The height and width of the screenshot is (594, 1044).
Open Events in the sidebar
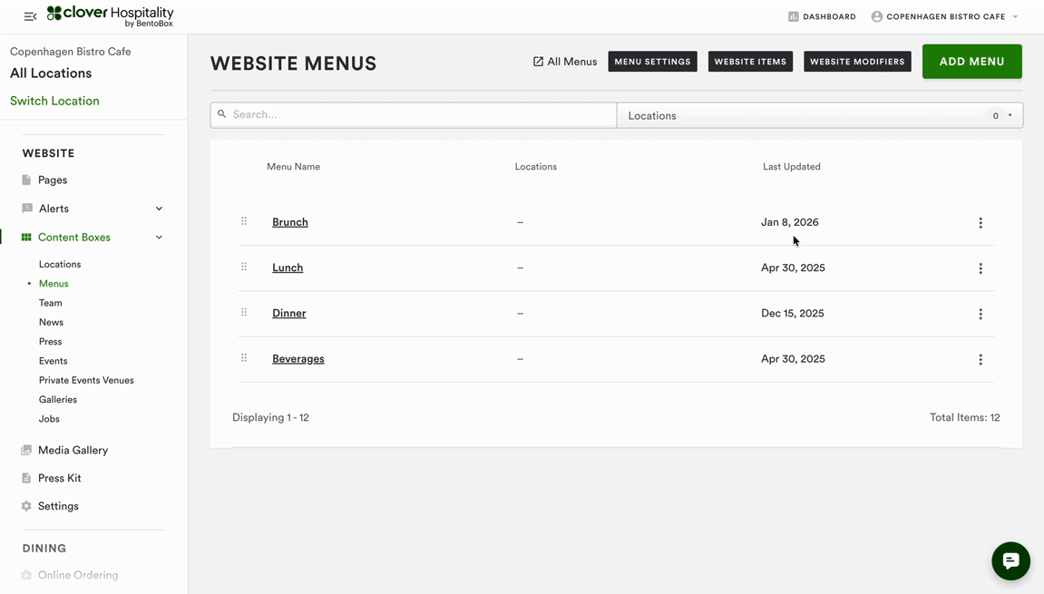coord(54,361)
